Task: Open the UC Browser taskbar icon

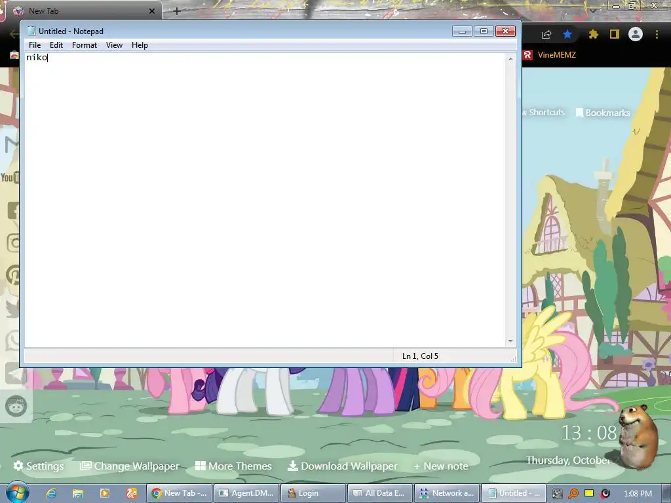Action: (131, 493)
